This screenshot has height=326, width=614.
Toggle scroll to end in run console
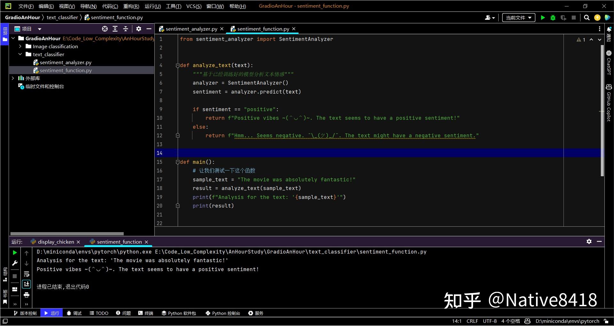point(27,284)
